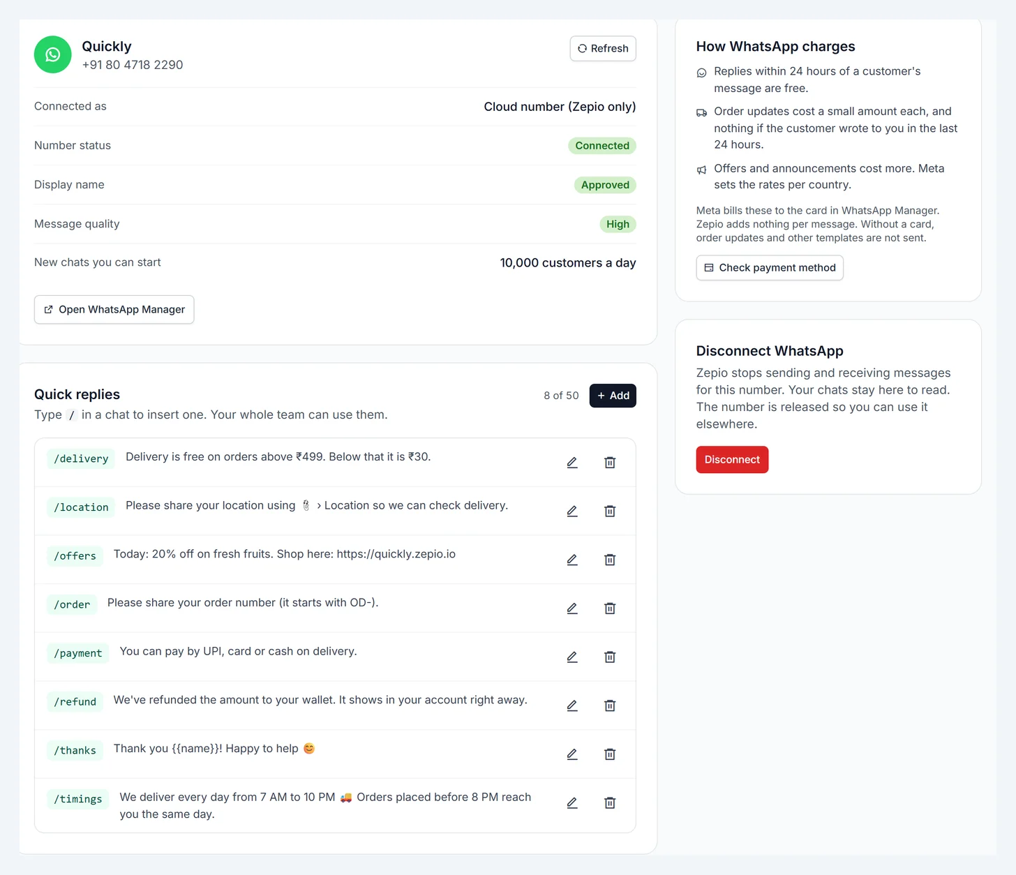Click the Approved display name badge
This screenshot has width=1016, height=875.
coord(605,185)
